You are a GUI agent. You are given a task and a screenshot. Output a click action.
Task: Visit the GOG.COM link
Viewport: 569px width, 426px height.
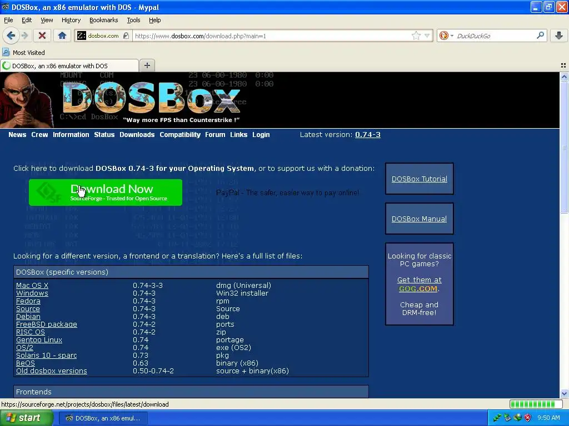coord(418,288)
